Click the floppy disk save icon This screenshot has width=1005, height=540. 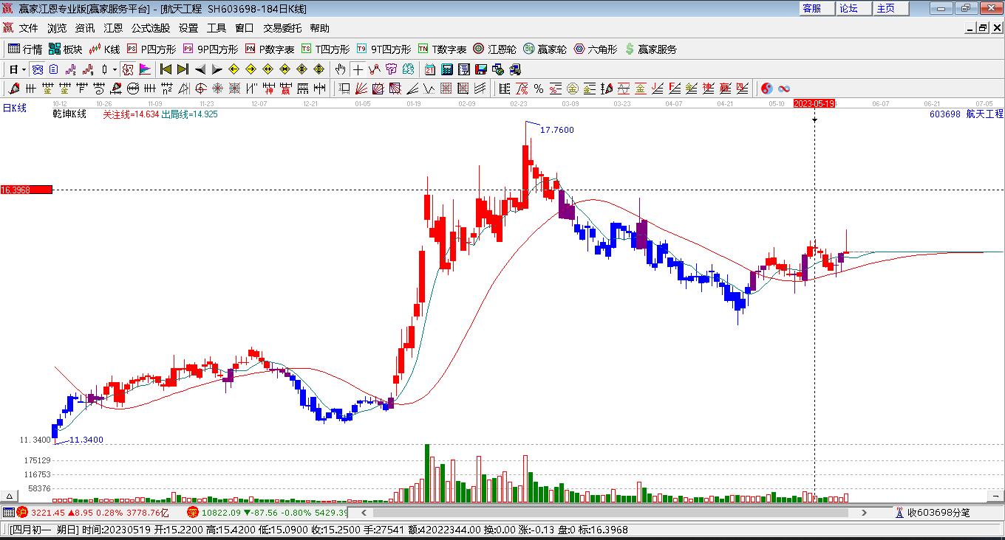480,69
